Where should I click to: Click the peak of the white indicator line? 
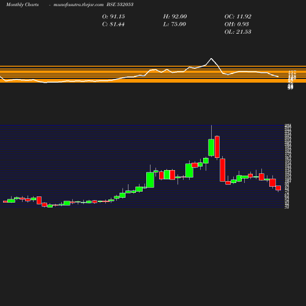211,59
